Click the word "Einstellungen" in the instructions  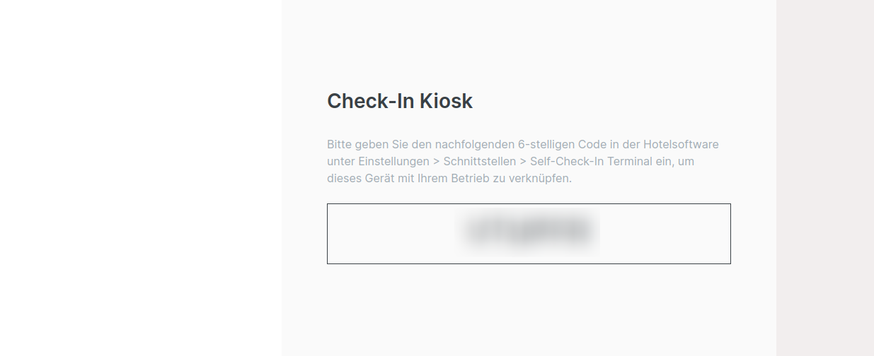coord(390,162)
